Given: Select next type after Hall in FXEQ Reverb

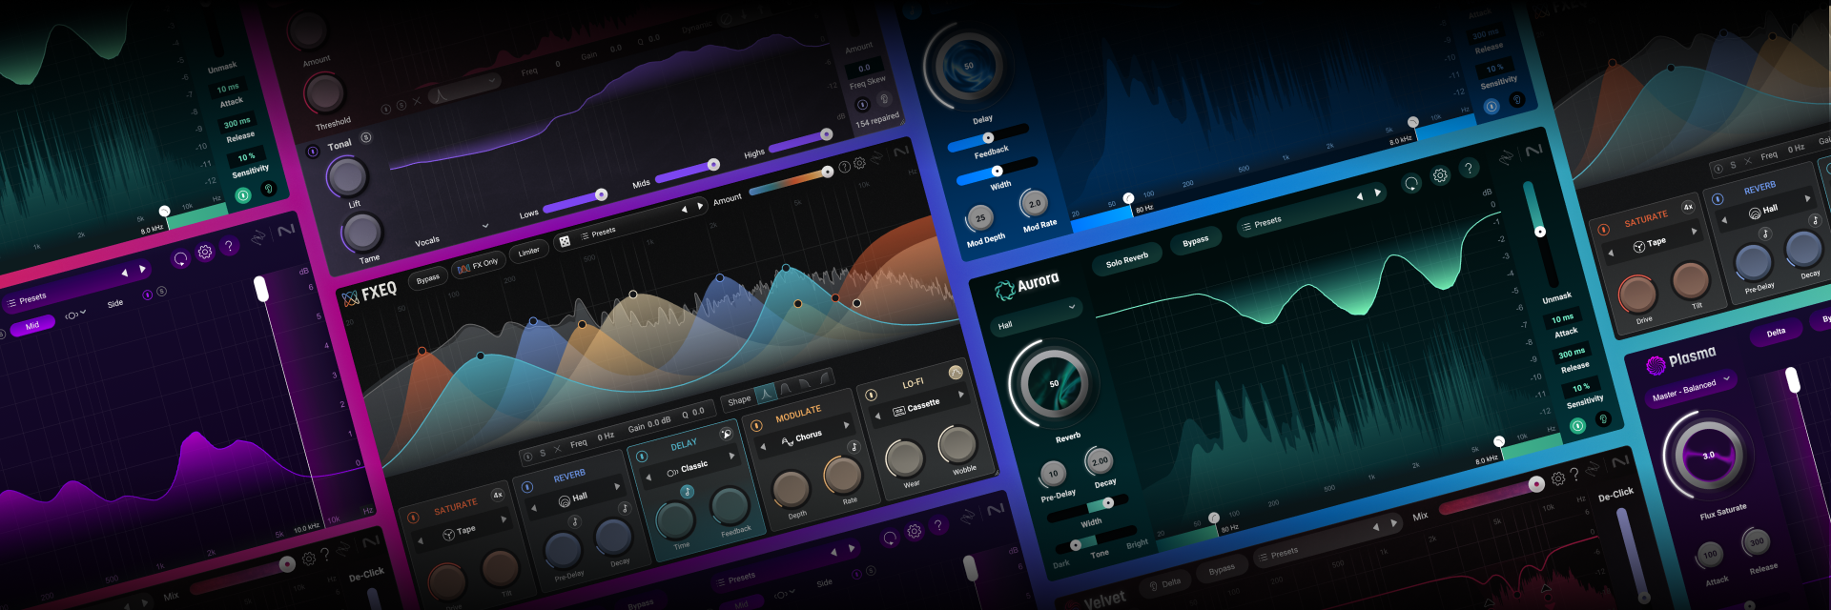Looking at the screenshot, I should [617, 487].
